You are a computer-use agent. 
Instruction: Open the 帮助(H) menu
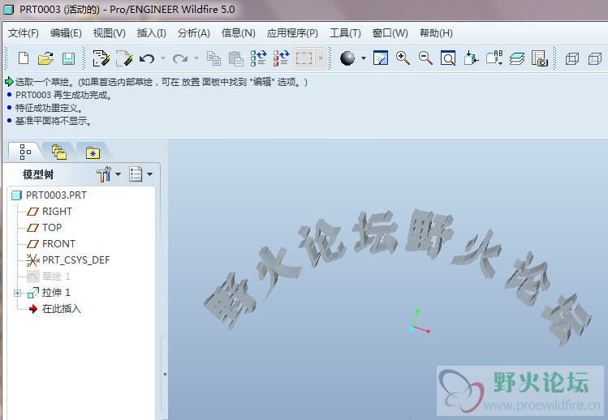pos(436,33)
